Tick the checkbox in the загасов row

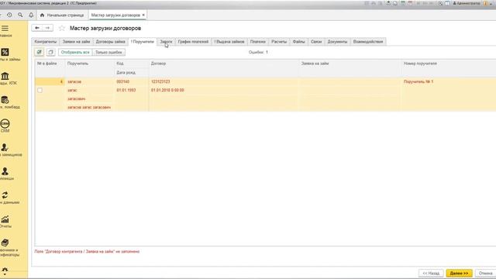click(40, 90)
